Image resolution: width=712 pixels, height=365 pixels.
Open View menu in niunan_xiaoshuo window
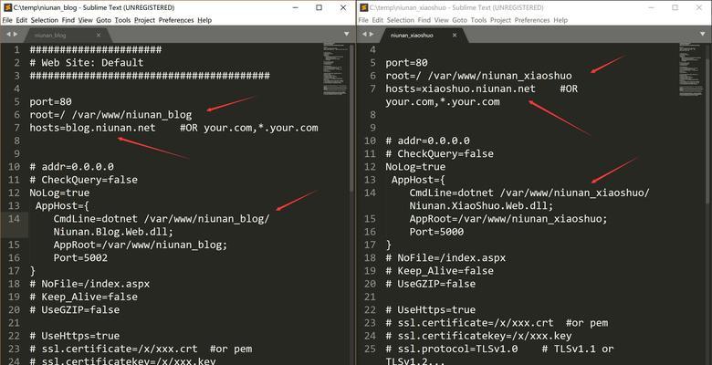pyautogui.click(x=442, y=20)
